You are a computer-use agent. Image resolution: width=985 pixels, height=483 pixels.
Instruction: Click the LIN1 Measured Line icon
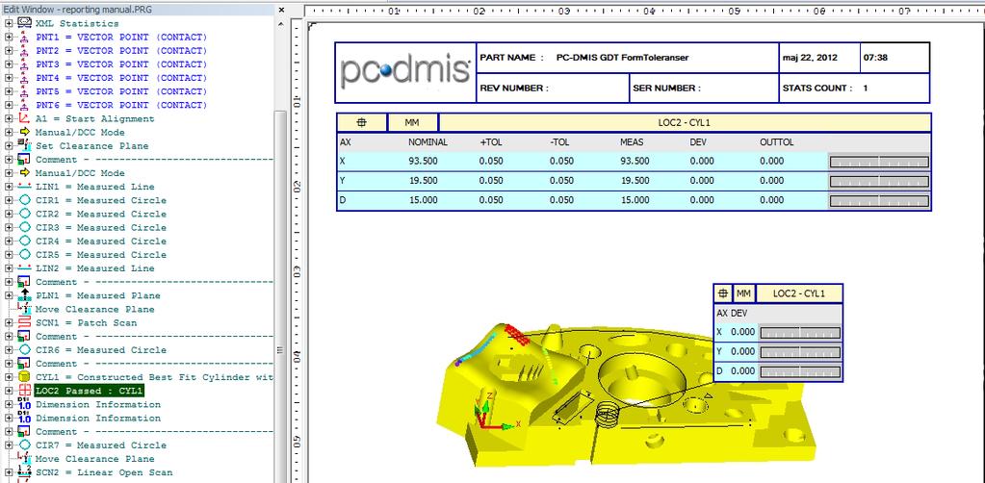24,187
